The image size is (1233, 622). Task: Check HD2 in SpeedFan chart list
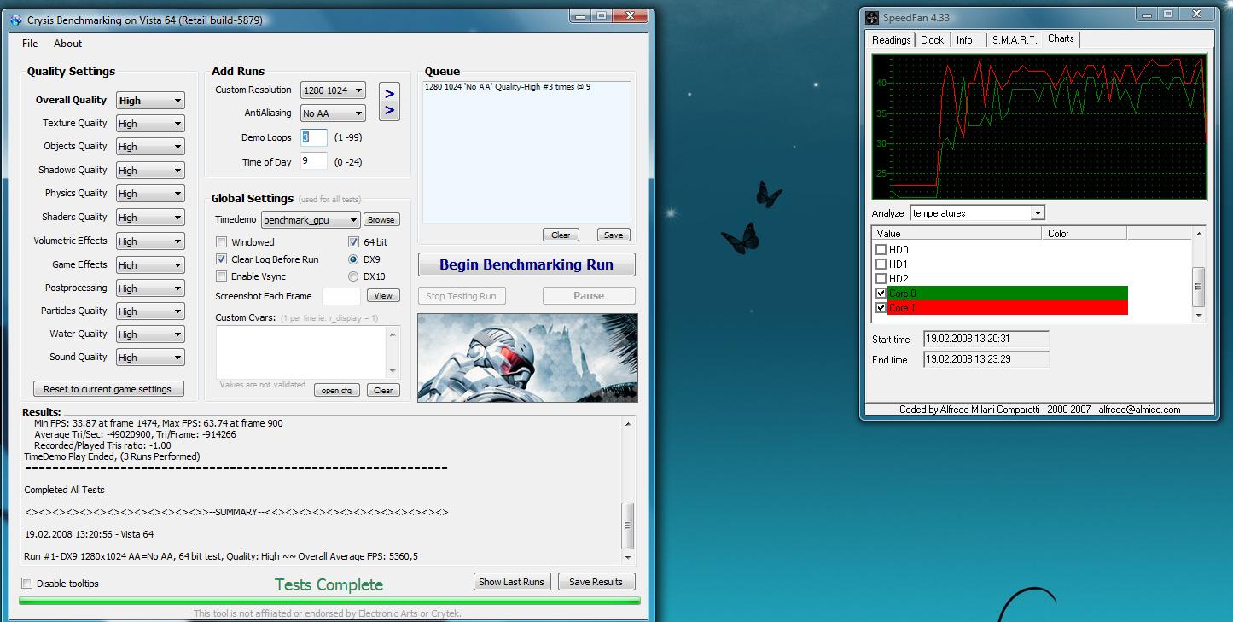pos(881,279)
